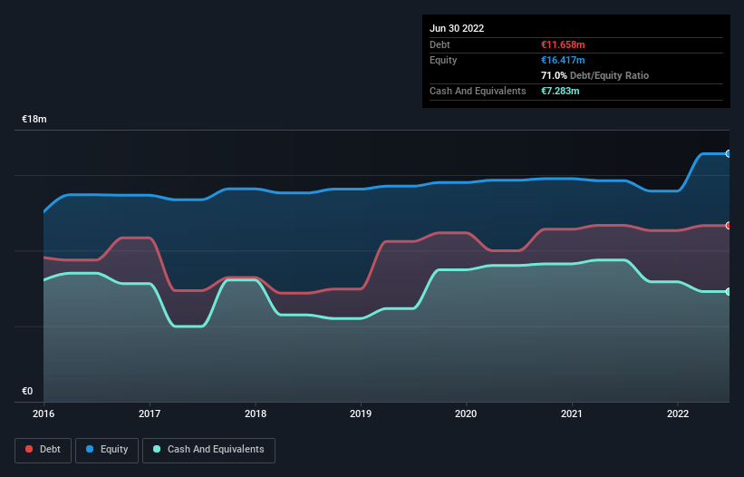Click the 2017 axis label
744x477 pixels.
(x=150, y=414)
